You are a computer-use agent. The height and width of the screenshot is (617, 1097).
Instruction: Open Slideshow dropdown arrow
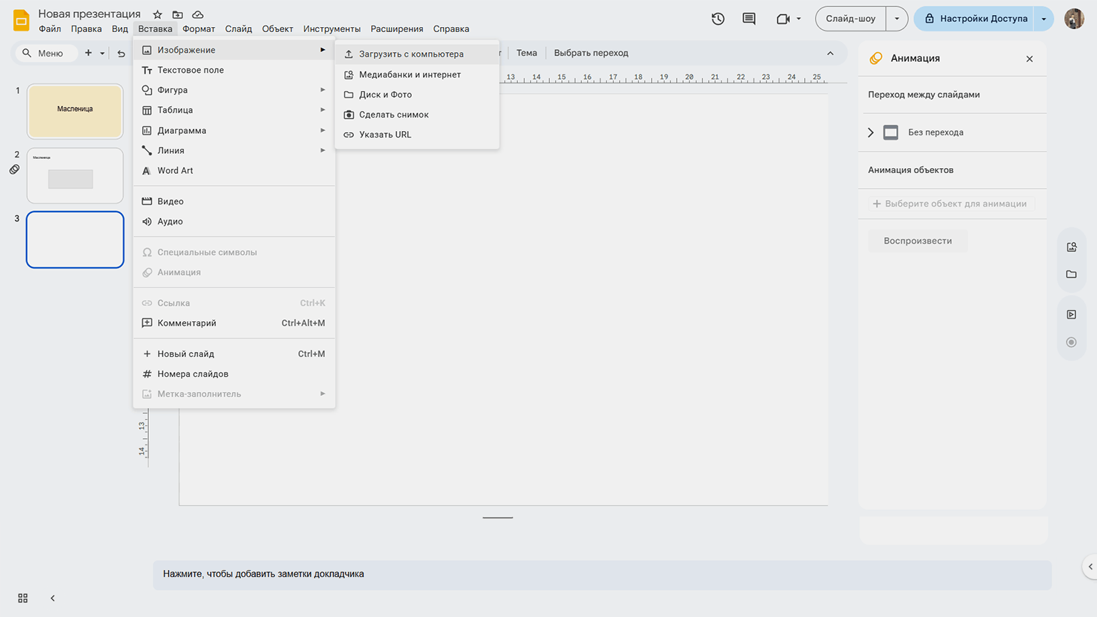coord(897,19)
